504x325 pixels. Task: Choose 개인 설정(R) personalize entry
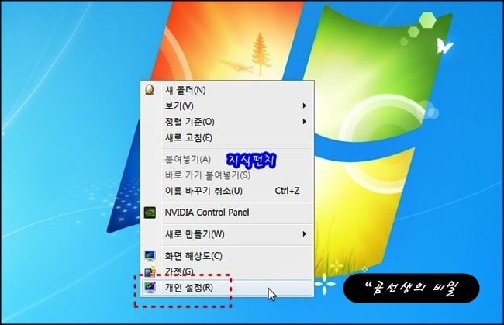(227, 288)
